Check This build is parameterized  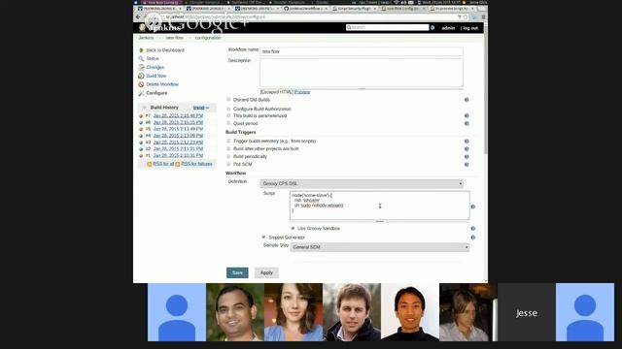click(x=228, y=115)
